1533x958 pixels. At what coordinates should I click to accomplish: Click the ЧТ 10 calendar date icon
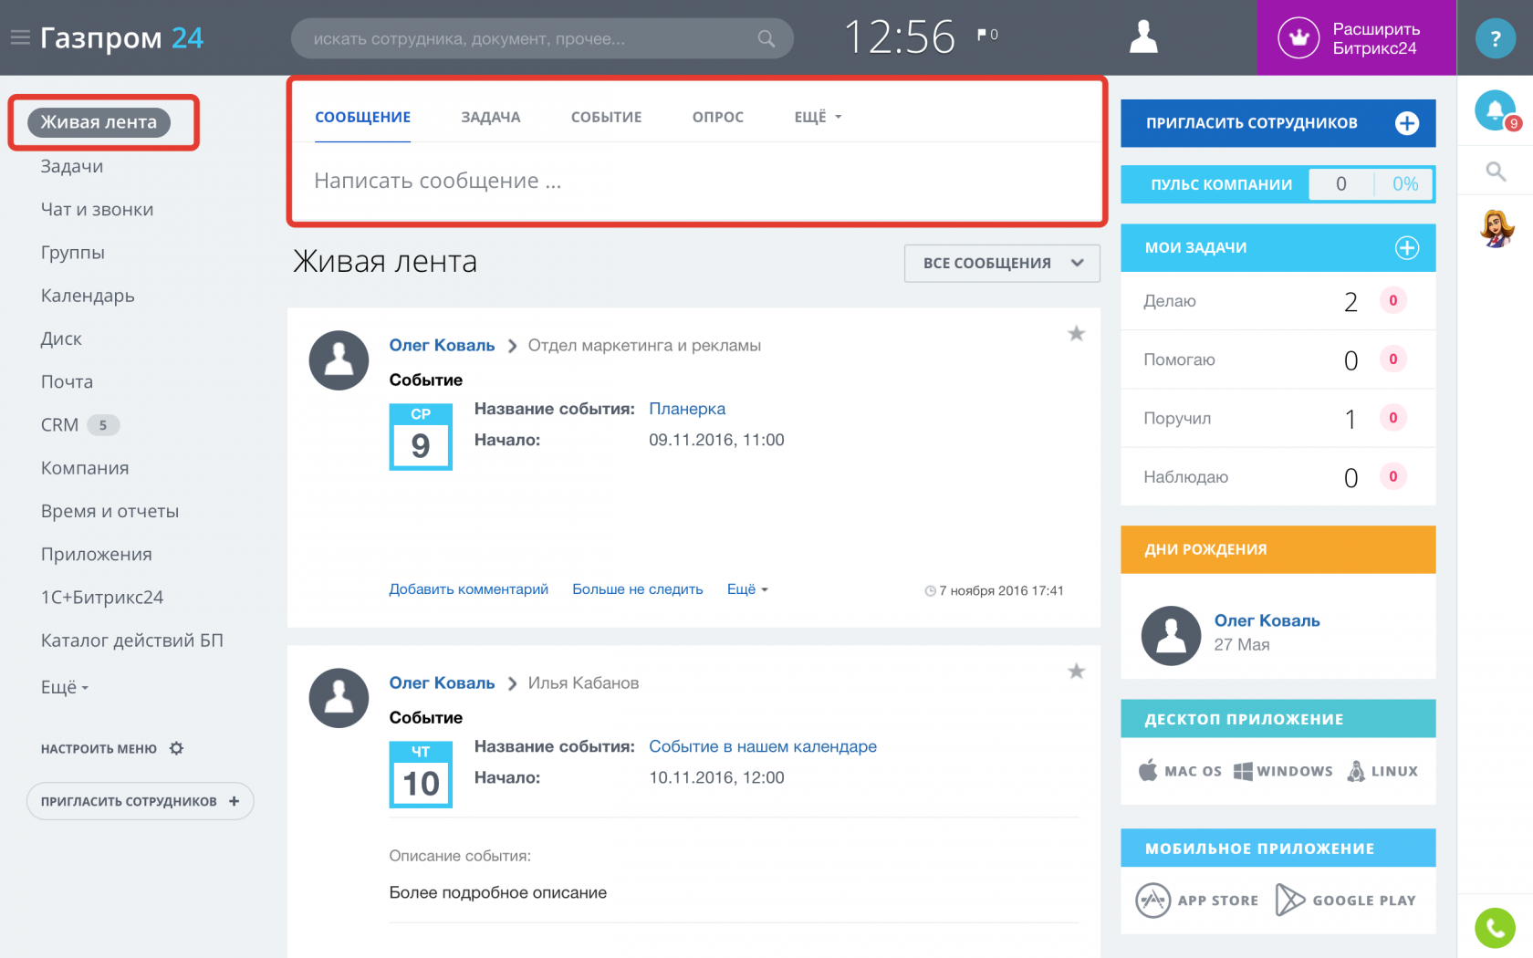point(421,775)
